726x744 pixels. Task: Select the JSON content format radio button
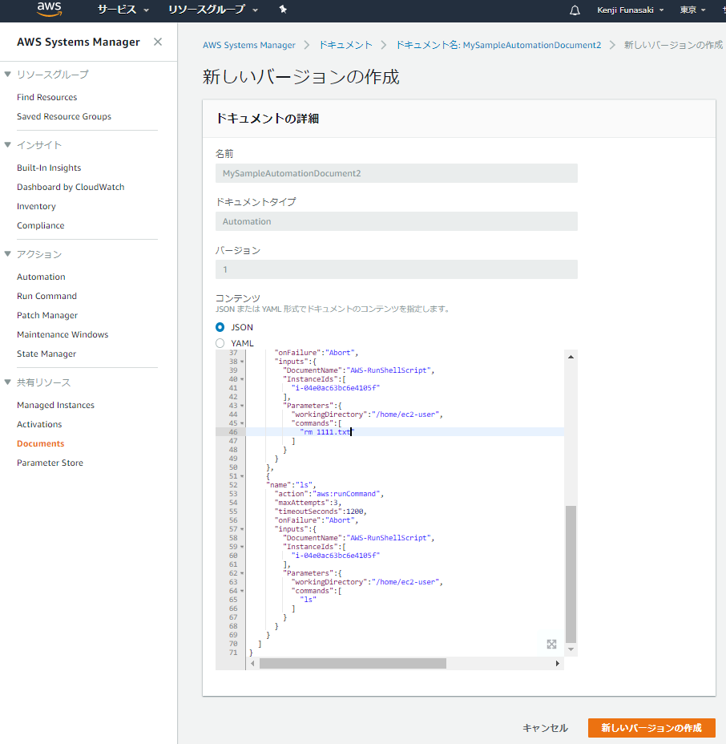click(220, 327)
